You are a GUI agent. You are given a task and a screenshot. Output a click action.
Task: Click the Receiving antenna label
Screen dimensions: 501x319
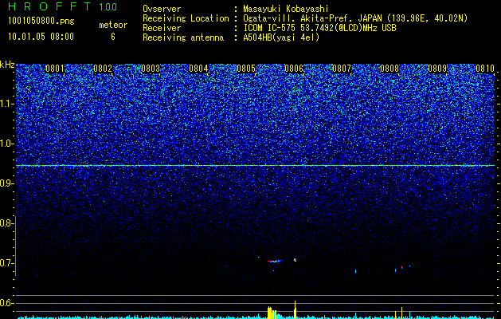(183, 37)
